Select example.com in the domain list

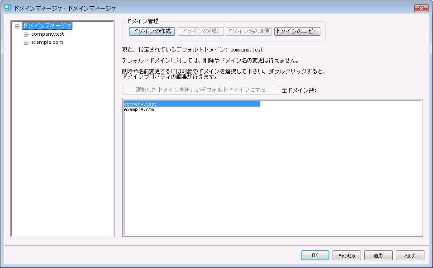pos(139,110)
